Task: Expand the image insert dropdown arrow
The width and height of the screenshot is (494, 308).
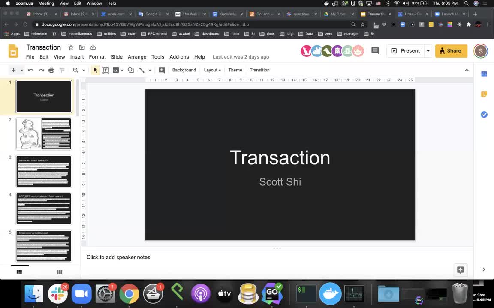Action: click(122, 70)
